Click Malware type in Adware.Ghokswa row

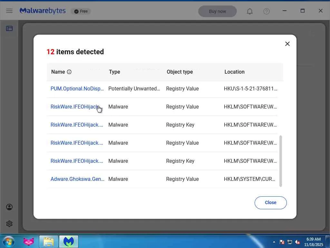(x=118, y=179)
